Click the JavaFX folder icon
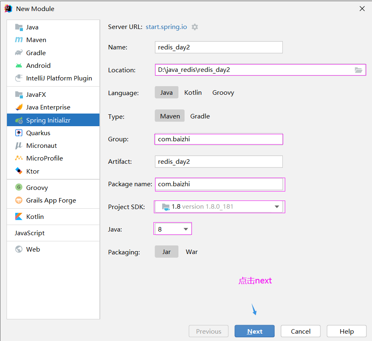Image resolution: width=372 pixels, height=341 pixels. (19, 94)
